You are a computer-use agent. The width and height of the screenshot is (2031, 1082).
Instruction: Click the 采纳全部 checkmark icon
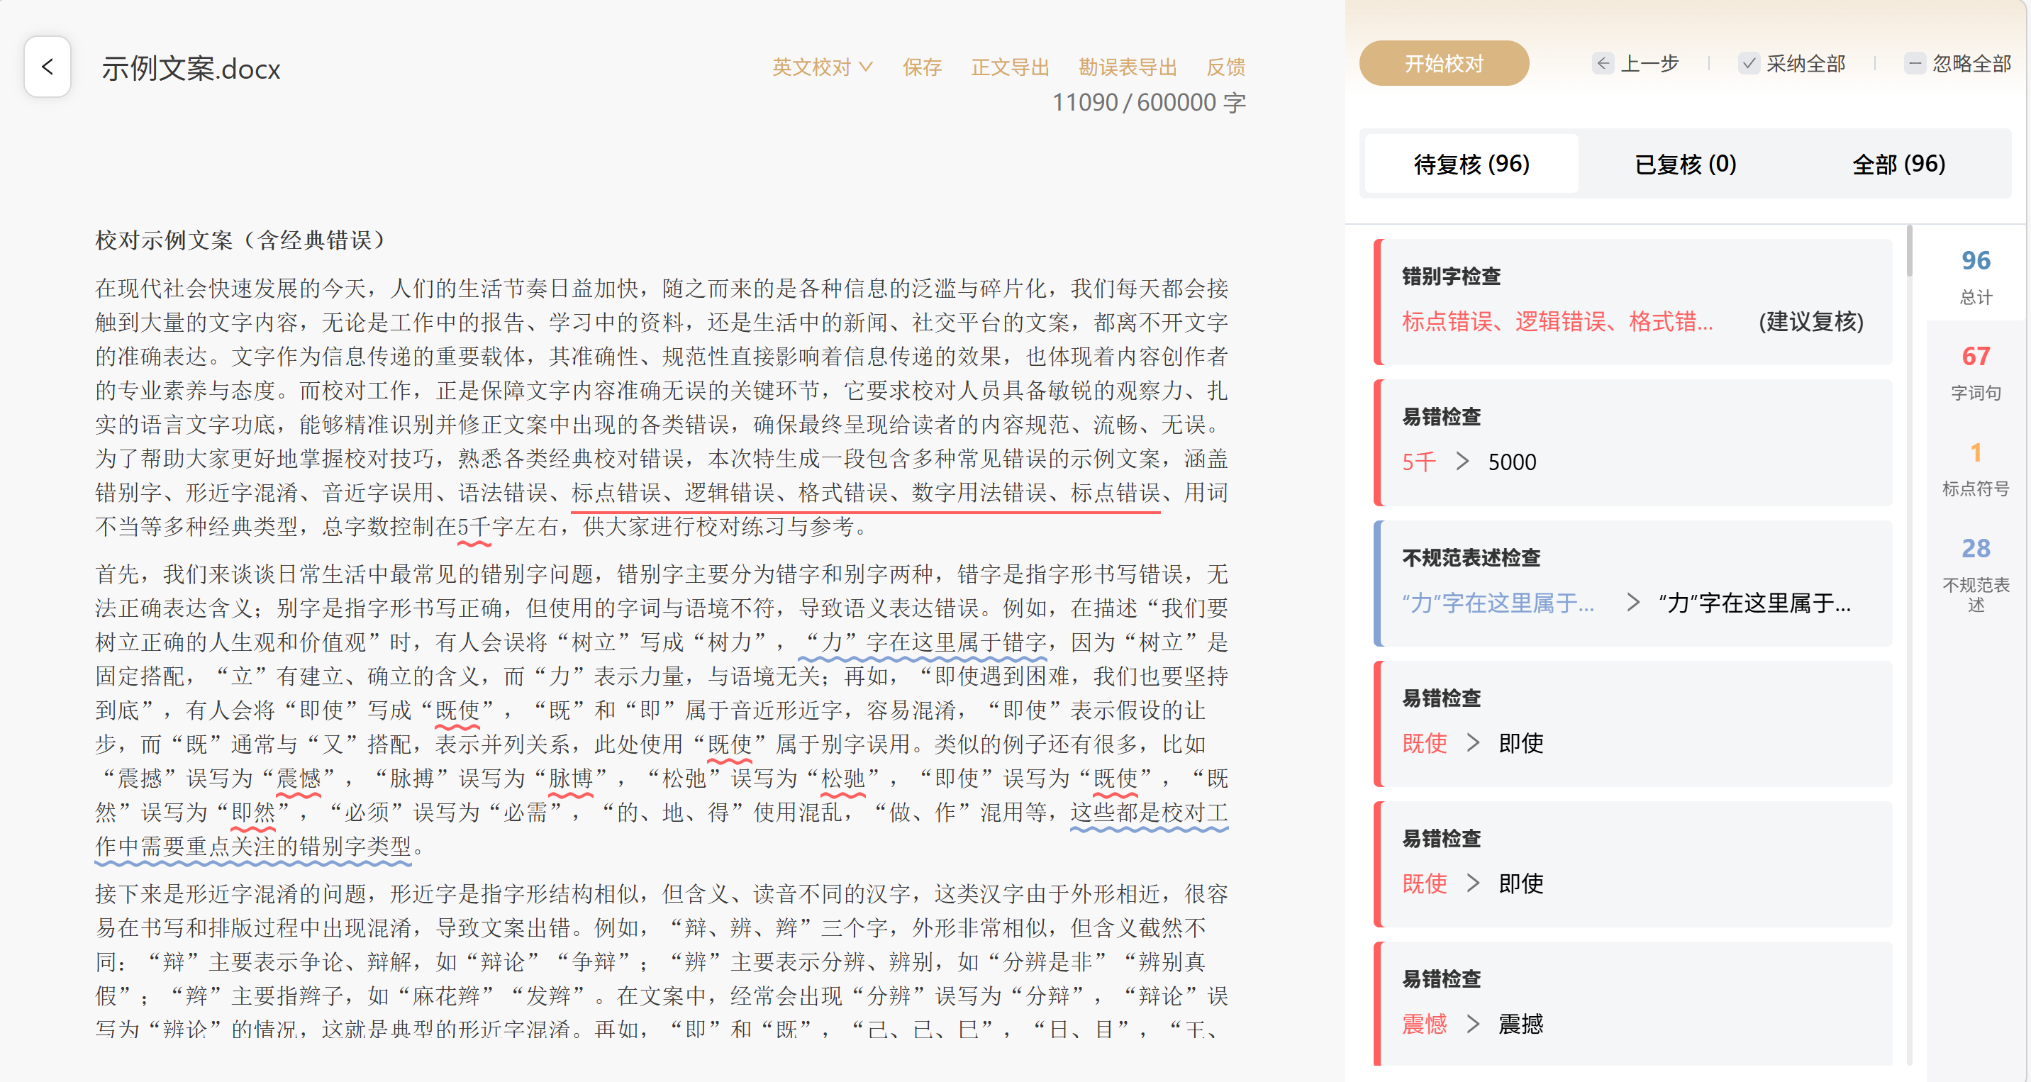pos(1749,64)
